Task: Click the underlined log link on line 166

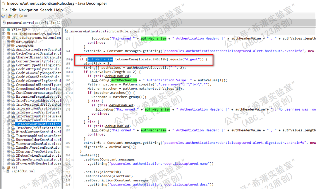Action: tap(95, 80)
